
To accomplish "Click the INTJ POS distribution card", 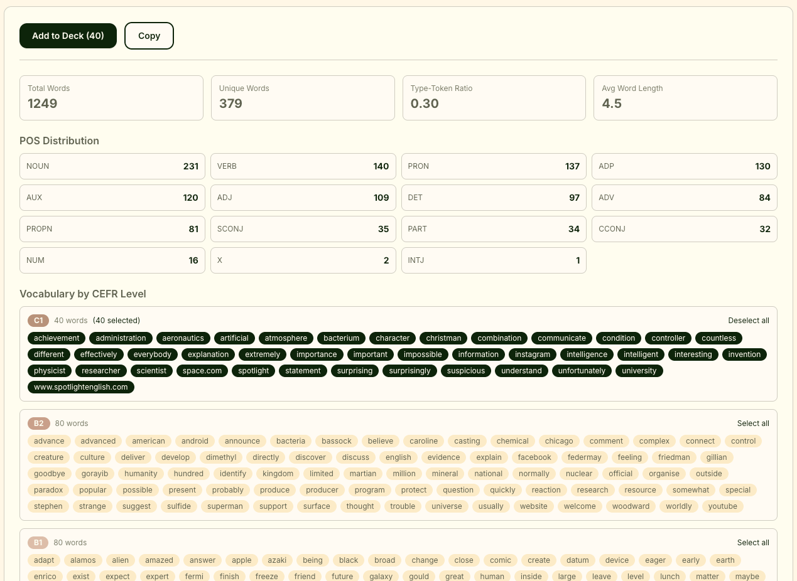I will pyautogui.click(x=494, y=260).
